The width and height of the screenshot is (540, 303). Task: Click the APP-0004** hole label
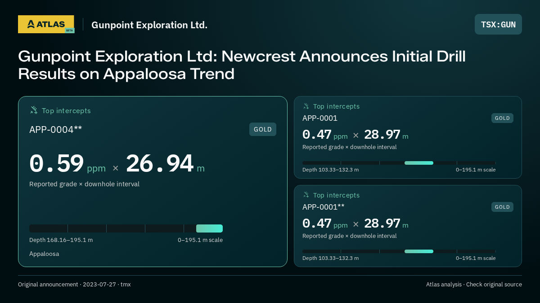tap(56, 130)
